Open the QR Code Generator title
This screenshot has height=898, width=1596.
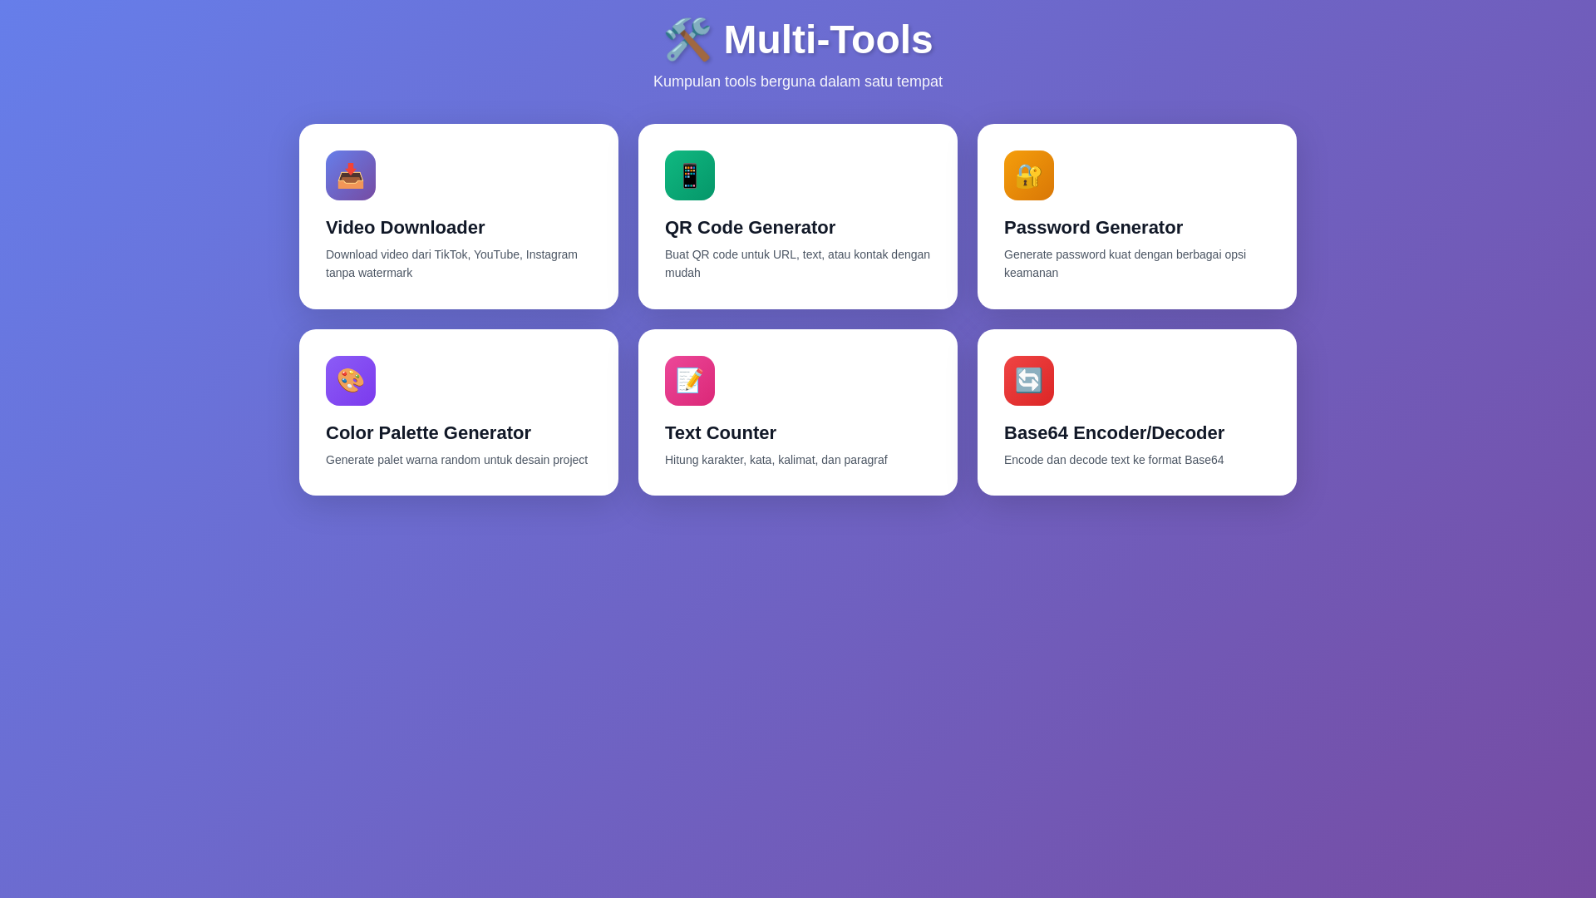click(750, 228)
